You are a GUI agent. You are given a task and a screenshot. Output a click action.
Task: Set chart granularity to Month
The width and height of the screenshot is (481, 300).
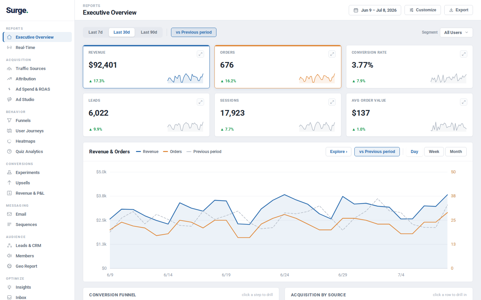456,152
